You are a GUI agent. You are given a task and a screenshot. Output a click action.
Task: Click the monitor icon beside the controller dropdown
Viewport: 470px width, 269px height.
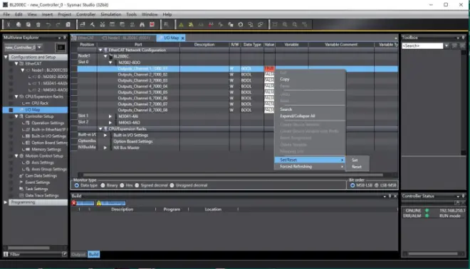coord(61,48)
